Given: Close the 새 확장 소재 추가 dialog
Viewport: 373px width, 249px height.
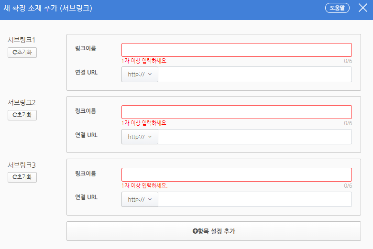Looking at the screenshot, I should (x=363, y=8).
